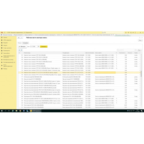Open the Ещё menu above the table
The height and width of the screenshot is (144, 144).
(x=139, y=50)
